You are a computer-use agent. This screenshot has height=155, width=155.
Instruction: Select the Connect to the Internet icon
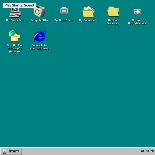coord(40,36)
